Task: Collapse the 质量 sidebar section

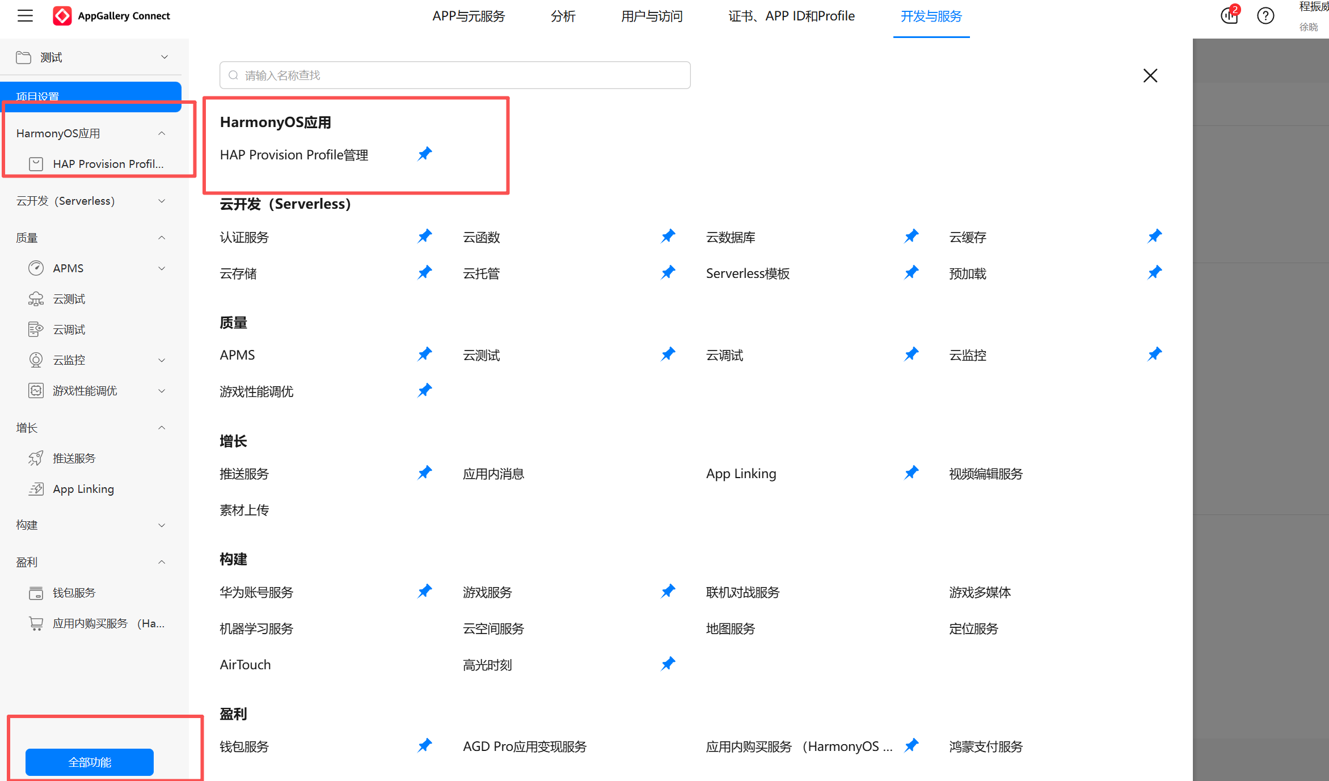Action: point(162,238)
